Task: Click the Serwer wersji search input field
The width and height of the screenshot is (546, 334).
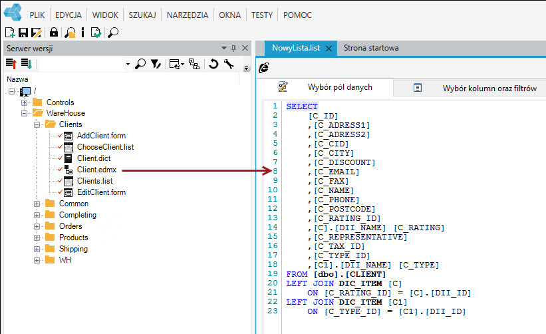Action: pyautogui.click(x=82, y=64)
